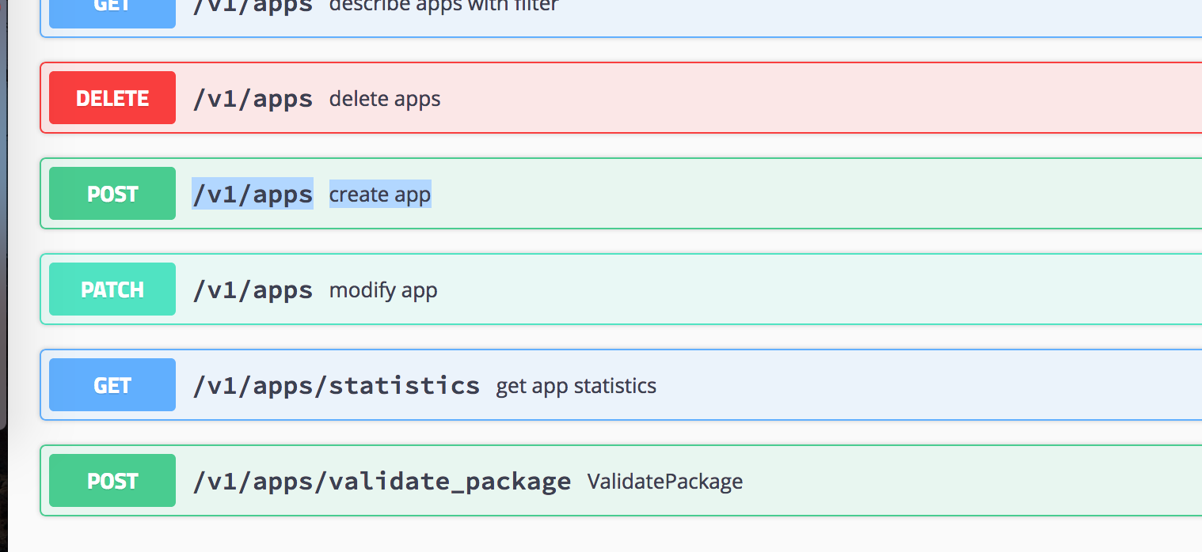
Task: Click the blue GET badge for app statistics
Action: point(112,384)
